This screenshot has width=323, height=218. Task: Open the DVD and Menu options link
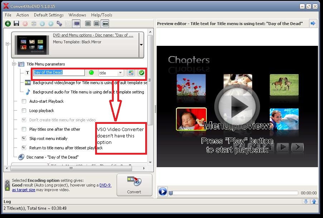(93, 35)
